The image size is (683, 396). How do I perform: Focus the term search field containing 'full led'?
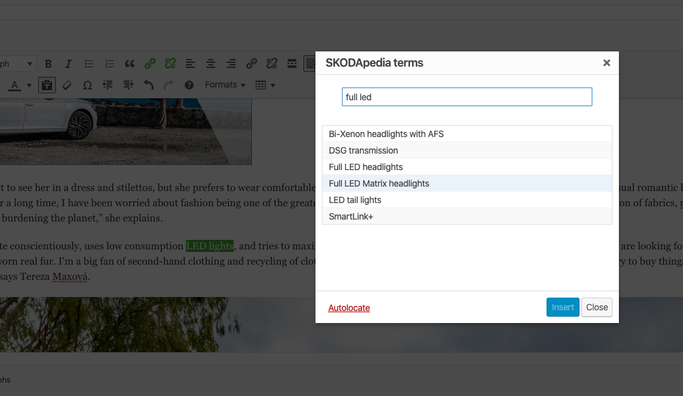[467, 96]
